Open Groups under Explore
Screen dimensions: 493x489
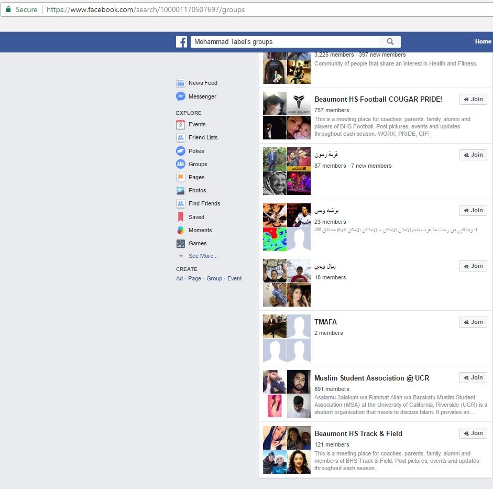198,164
